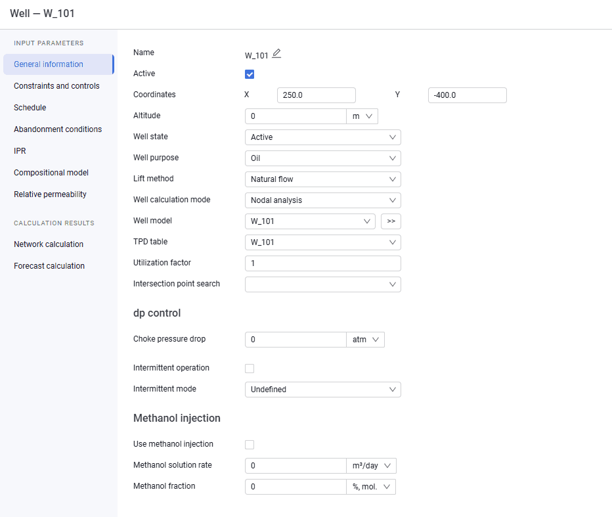Show the Relative permeability section
The height and width of the screenshot is (517, 612).
tap(50, 194)
